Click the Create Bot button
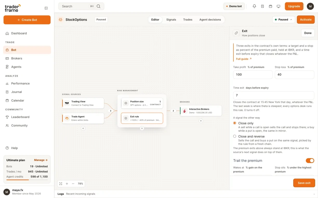 click(27, 20)
